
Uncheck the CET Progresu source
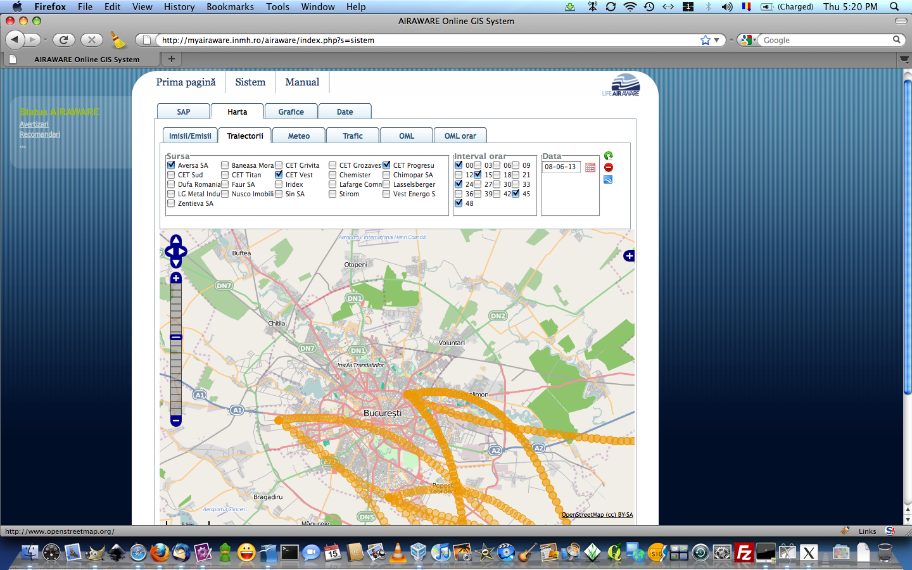click(386, 165)
